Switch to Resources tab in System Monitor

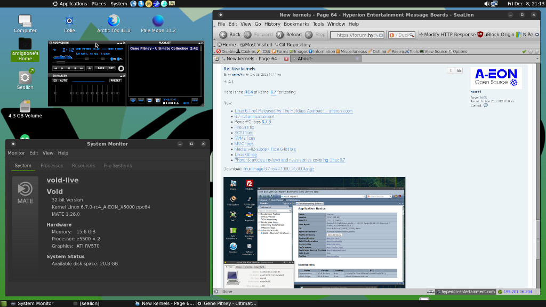(x=83, y=166)
